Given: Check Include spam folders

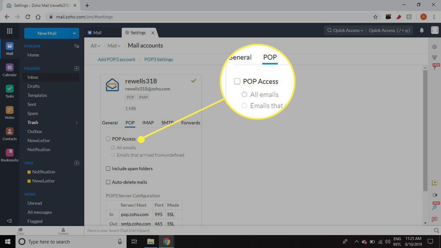Looking at the screenshot, I should point(108,169).
